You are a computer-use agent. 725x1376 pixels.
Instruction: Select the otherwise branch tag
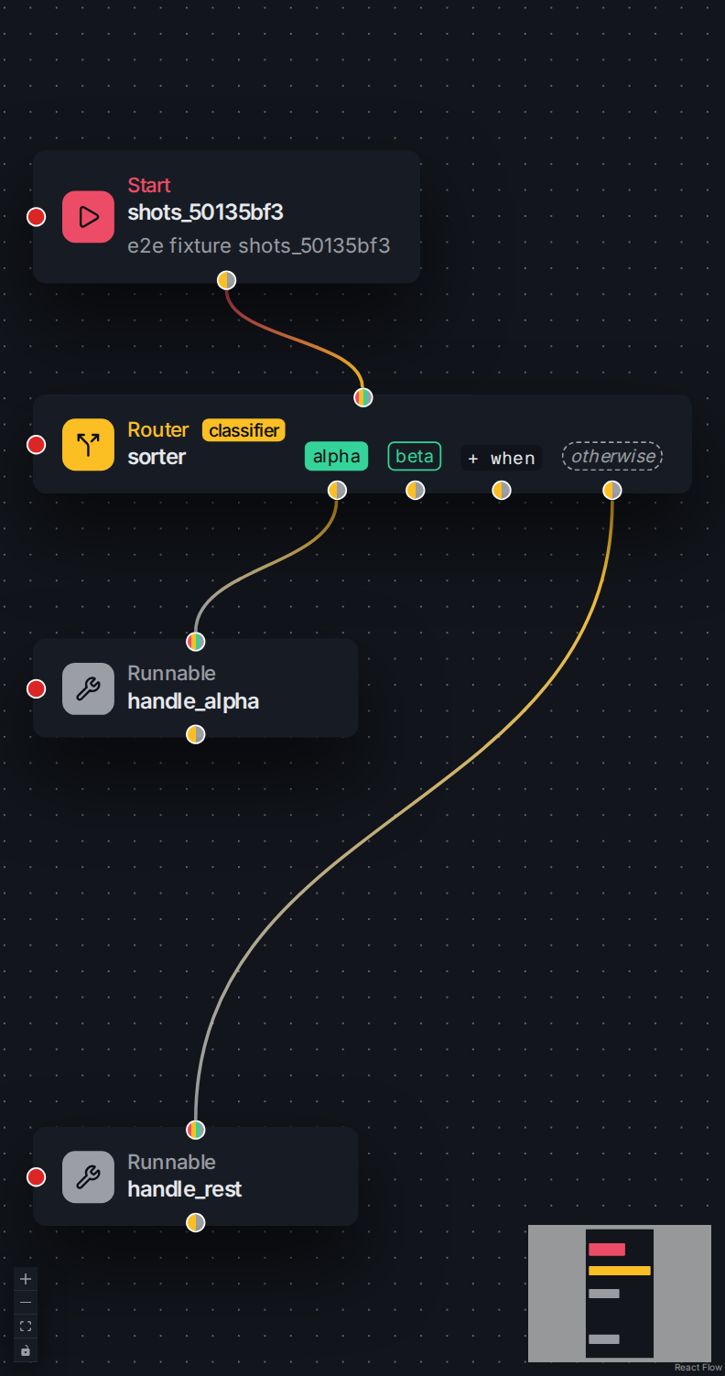pyautogui.click(x=612, y=456)
